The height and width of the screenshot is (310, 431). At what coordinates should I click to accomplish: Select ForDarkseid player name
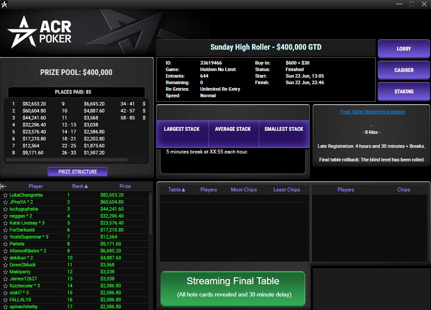click(22, 230)
